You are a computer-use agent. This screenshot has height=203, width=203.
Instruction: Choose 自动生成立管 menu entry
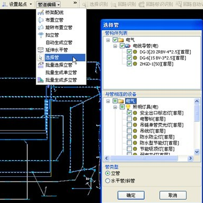tap(61, 42)
